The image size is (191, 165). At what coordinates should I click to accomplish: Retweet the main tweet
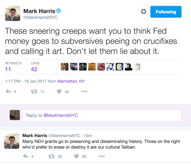coord(34,91)
